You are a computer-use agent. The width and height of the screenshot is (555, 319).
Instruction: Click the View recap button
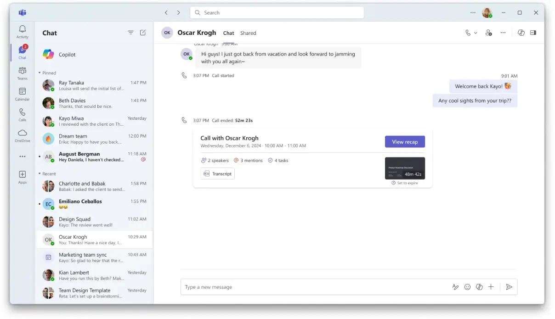(x=405, y=142)
